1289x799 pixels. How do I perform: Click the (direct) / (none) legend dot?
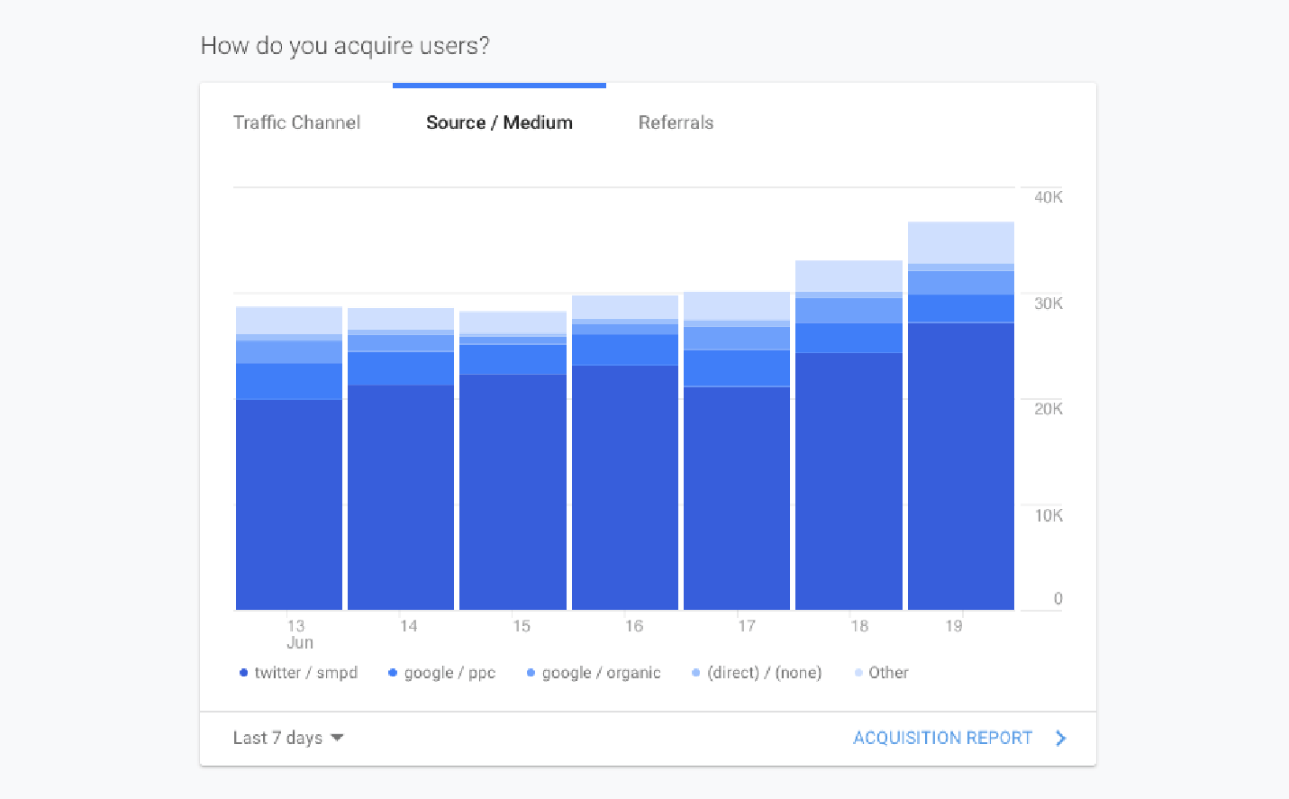pos(695,673)
